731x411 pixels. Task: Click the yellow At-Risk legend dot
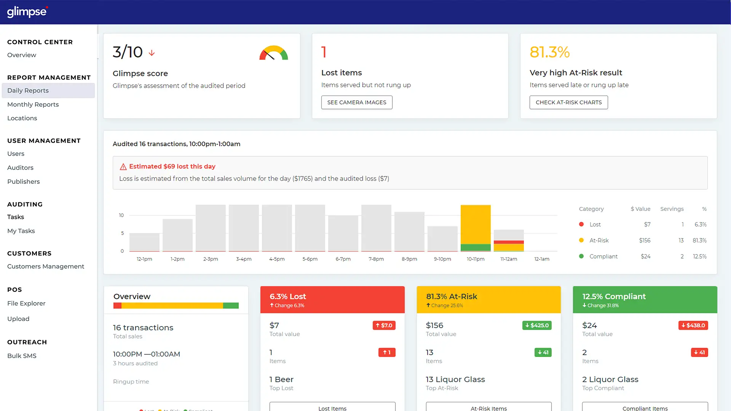[581, 240]
